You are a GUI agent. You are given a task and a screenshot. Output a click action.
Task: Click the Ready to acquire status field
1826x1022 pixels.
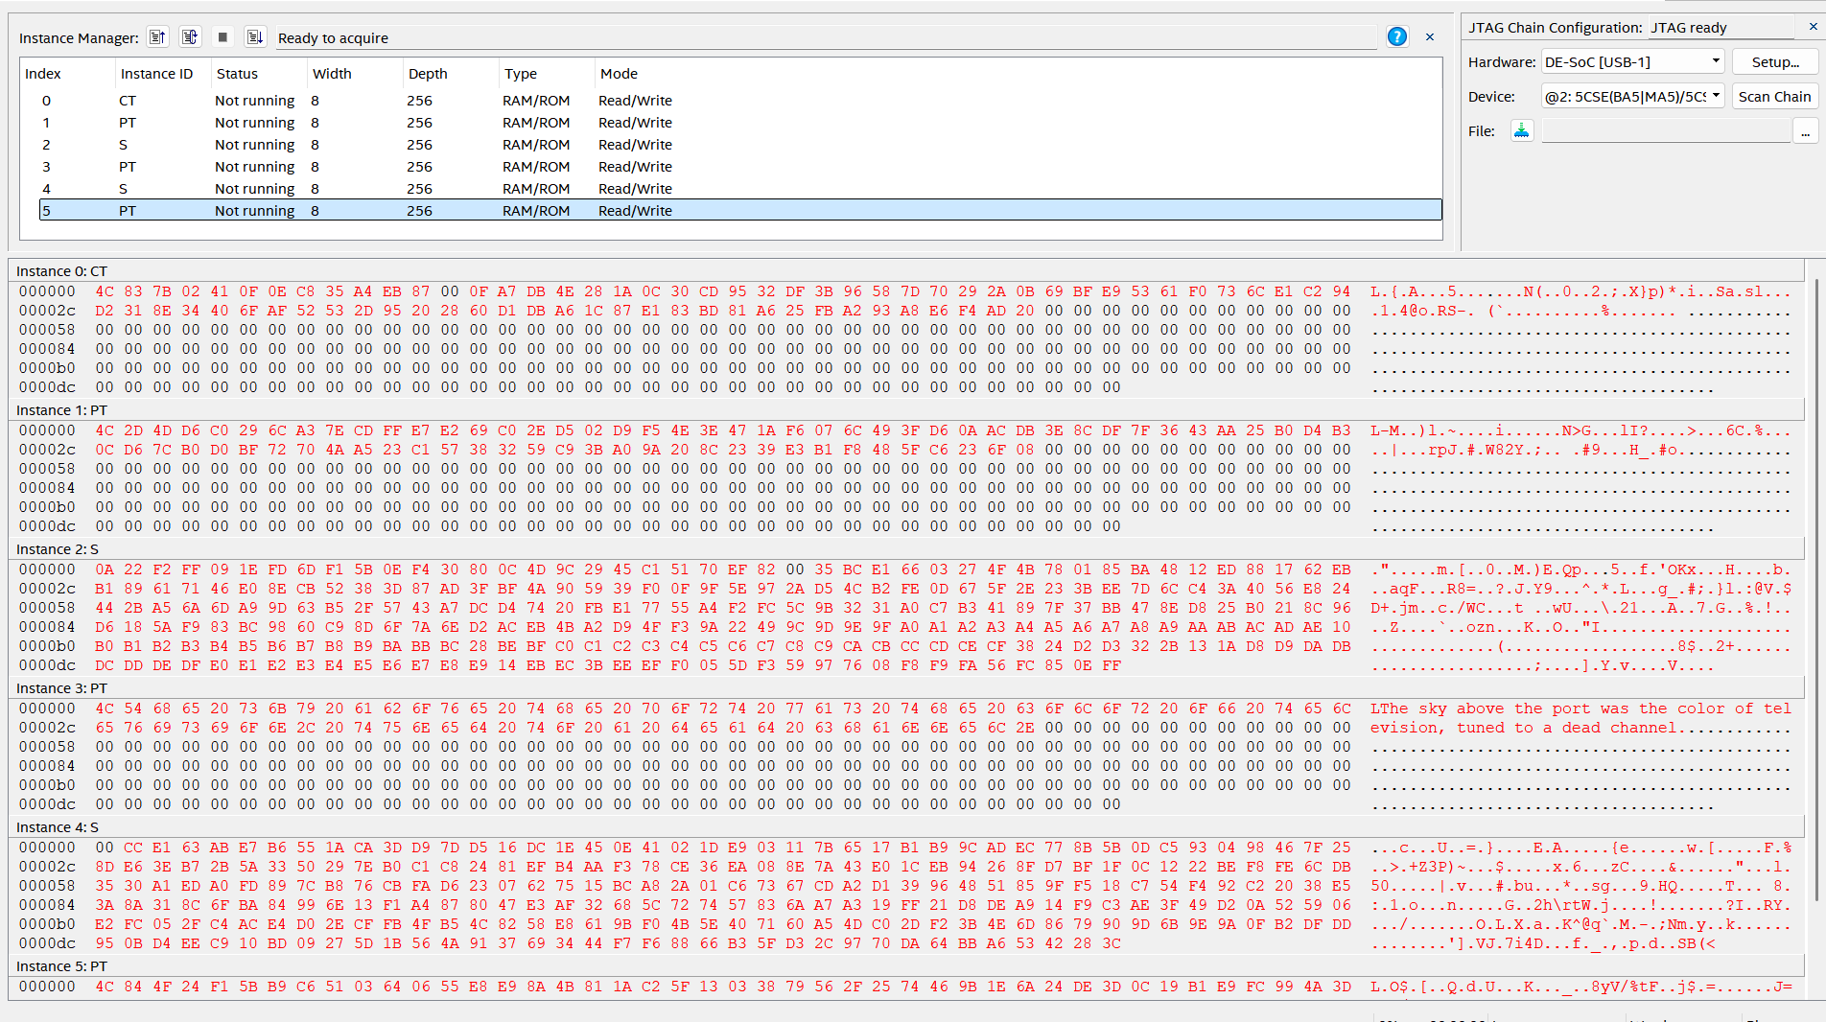click(671, 37)
